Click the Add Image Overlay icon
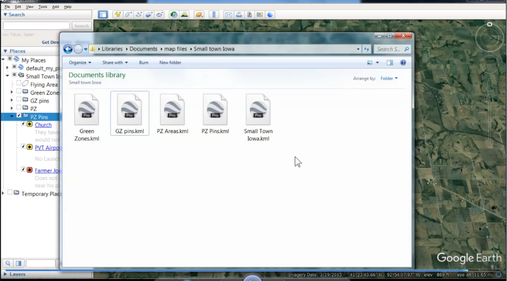 point(149,14)
